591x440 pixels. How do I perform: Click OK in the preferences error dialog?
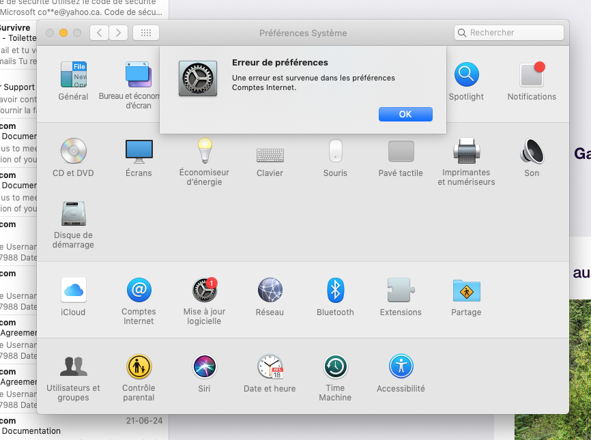point(405,114)
